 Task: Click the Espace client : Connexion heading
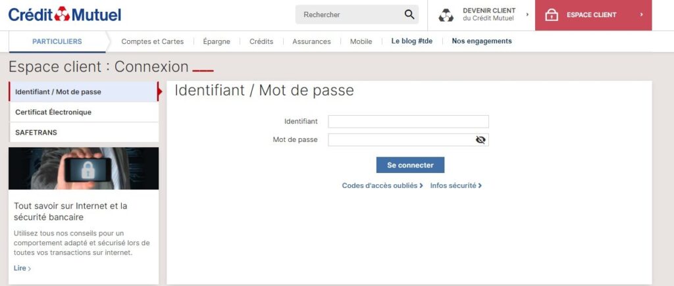[x=99, y=66]
